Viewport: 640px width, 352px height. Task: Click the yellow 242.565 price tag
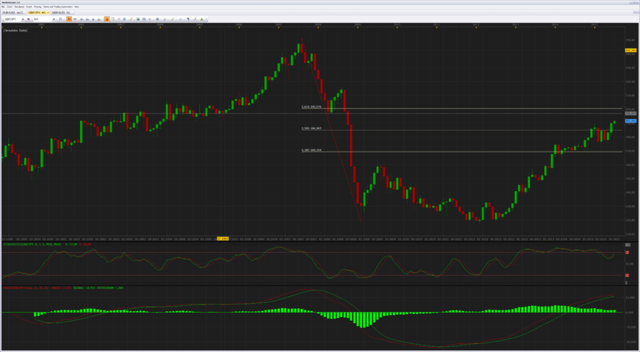[631, 50]
